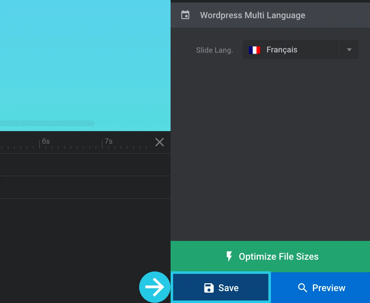The image size is (370, 303).
Task: Jump to the 7s timeline marker
Action: (108, 141)
